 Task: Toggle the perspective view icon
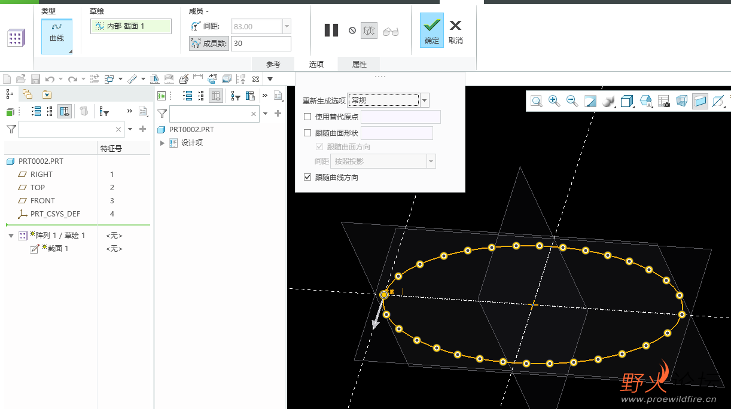click(682, 101)
